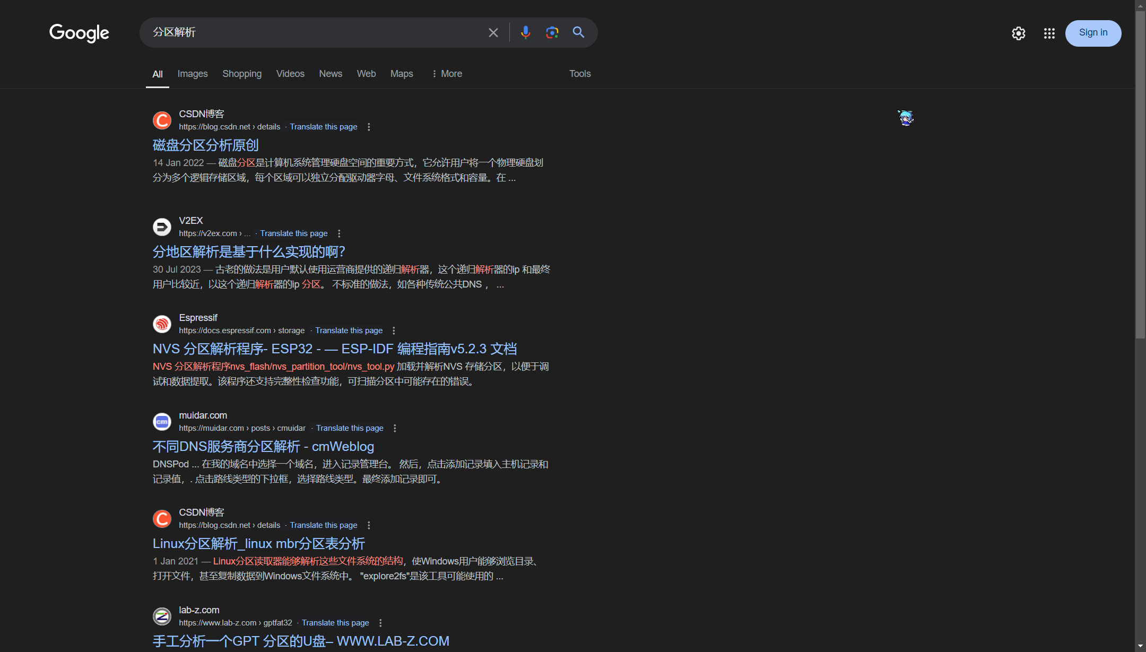Click the Sign in button

point(1093,33)
